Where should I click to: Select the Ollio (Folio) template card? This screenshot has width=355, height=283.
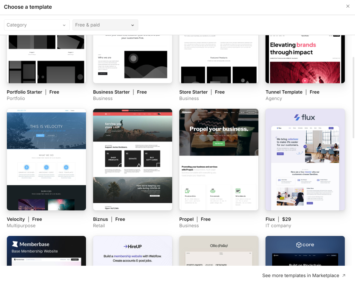(x=218, y=251)
